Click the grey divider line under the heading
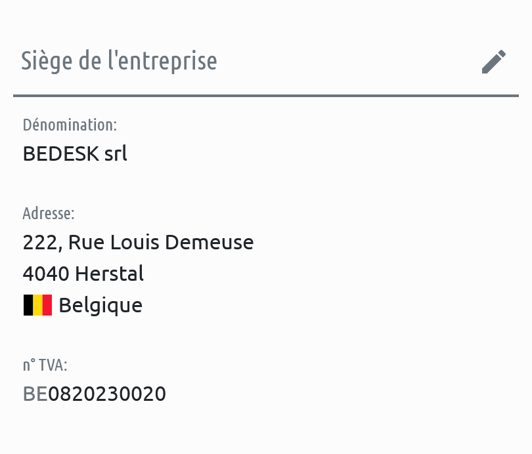The width and height of the screenshot is (532, 454). (x=265, y=96)
